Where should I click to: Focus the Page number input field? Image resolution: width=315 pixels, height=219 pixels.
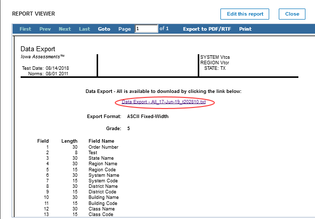tap(146, 29)
